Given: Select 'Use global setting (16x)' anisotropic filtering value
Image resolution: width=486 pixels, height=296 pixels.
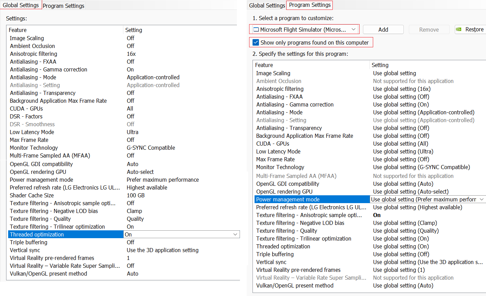Looking at the screenshot, I should click(401, 89).
